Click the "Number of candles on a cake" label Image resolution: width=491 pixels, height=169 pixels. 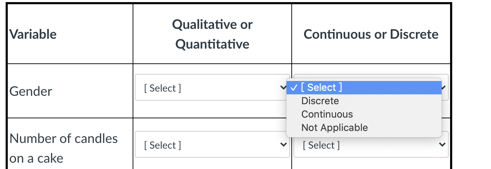63,148
